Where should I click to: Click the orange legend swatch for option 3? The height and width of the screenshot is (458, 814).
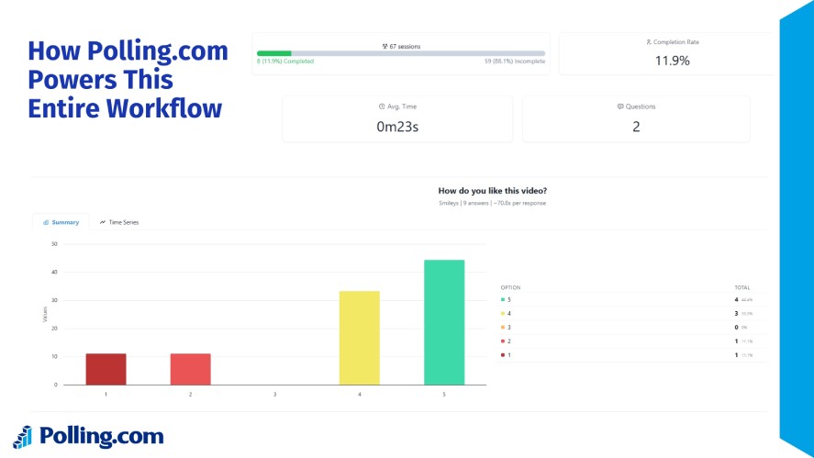[503, 327]
